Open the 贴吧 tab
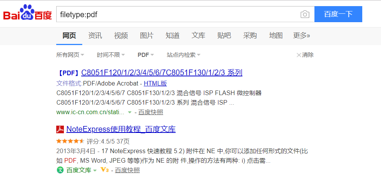381x181 pixels. (224, 36)
